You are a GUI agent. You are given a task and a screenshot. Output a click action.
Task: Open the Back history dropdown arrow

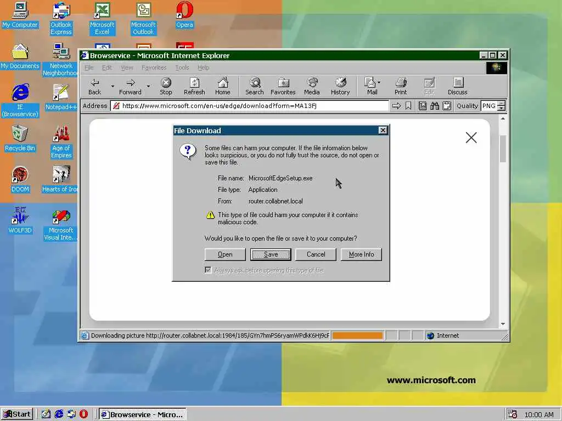(x=113, y=86)
